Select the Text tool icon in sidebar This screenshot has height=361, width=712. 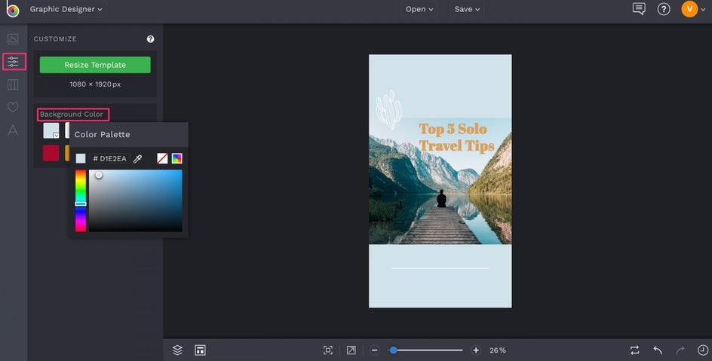13,130
